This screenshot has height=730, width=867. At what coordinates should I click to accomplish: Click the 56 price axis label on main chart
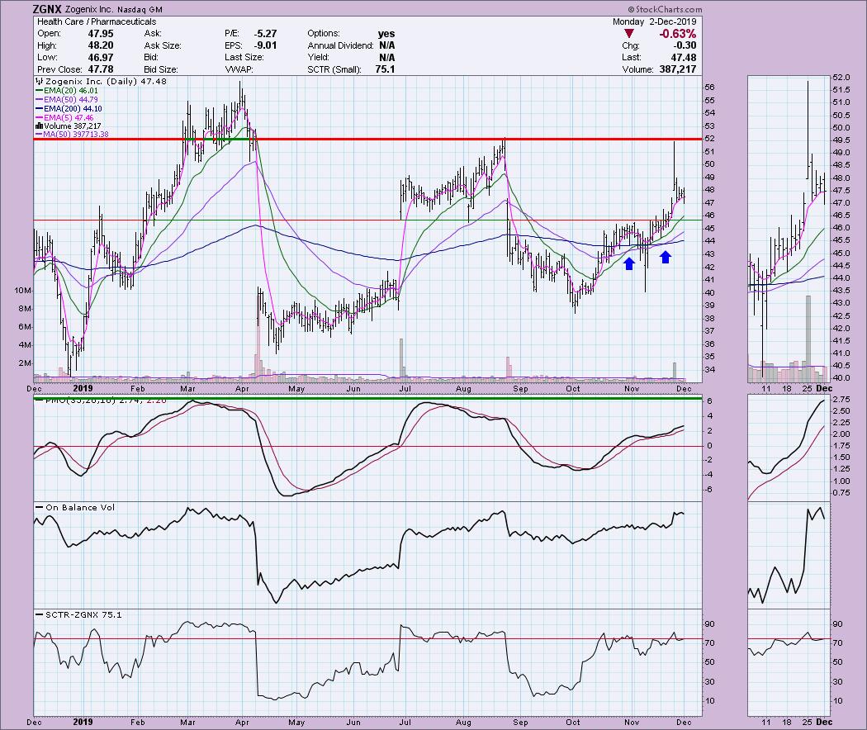[709, 88]
